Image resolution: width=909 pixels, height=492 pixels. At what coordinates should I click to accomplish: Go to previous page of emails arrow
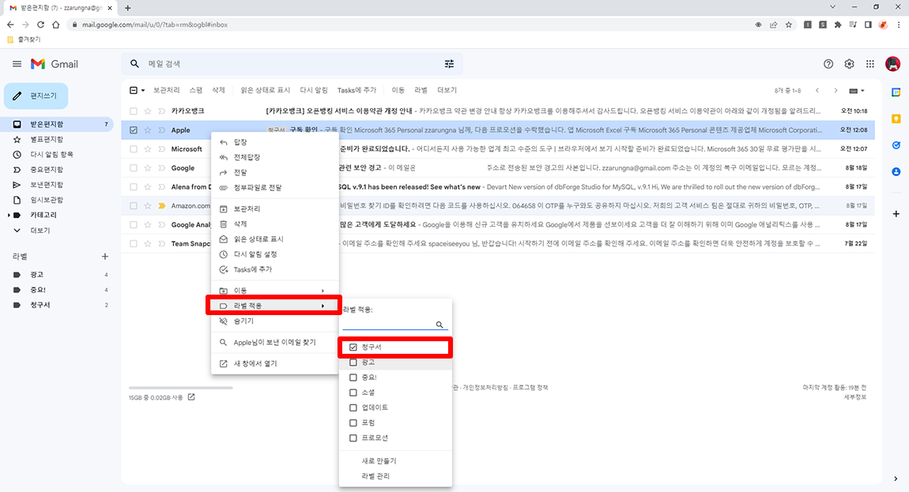[817, 90]
